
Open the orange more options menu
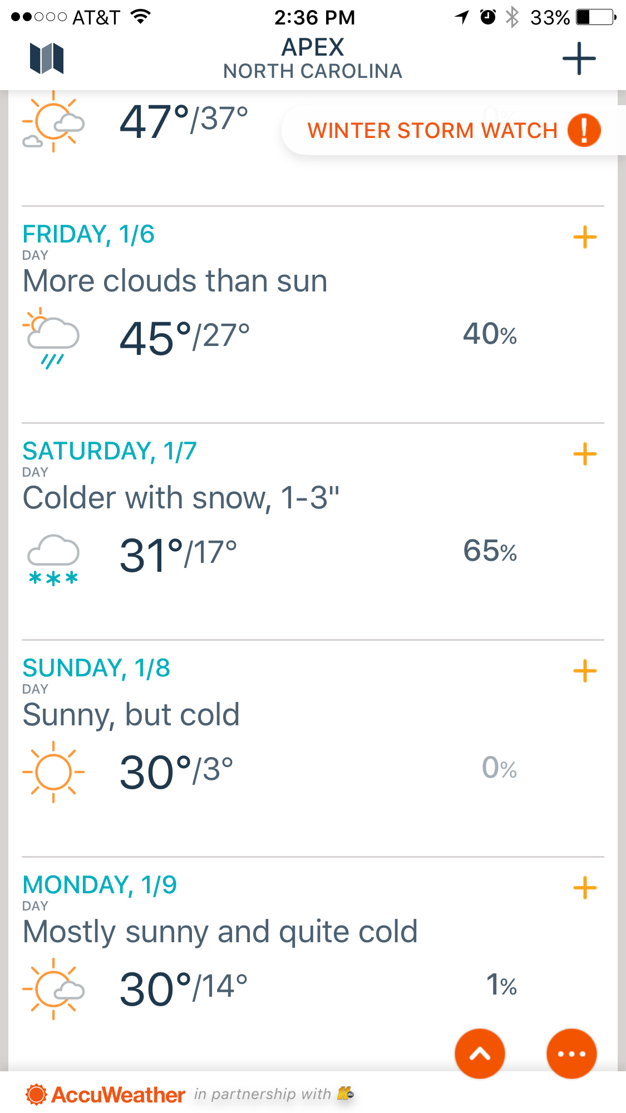[571, 1053]
